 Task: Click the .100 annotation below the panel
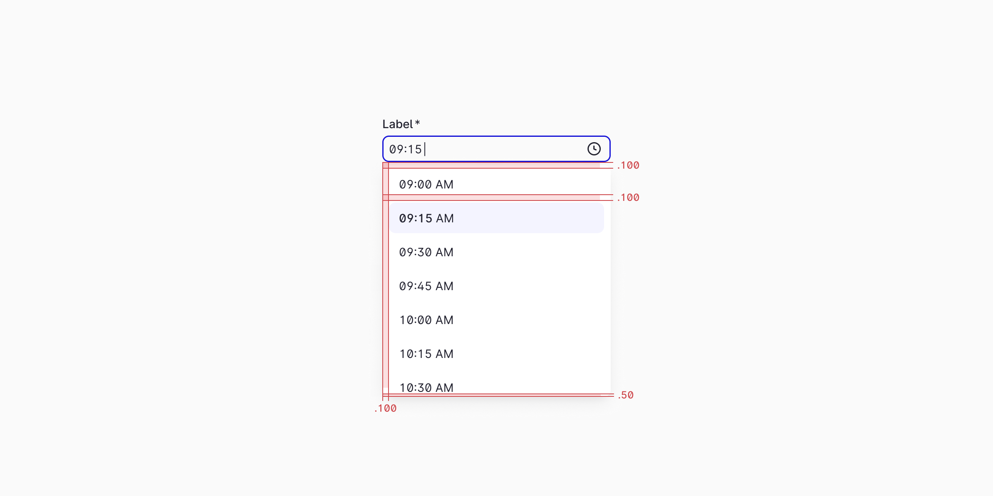pos(385,408)
